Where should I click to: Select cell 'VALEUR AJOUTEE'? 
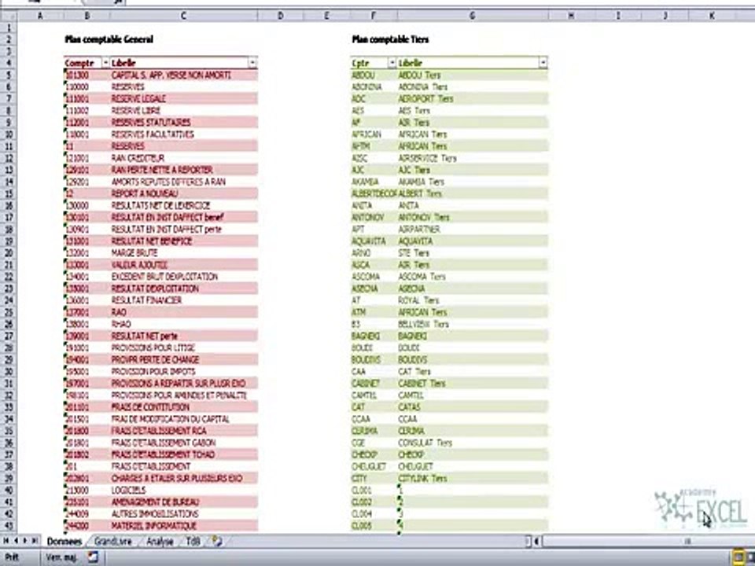[x=184, y=265]
